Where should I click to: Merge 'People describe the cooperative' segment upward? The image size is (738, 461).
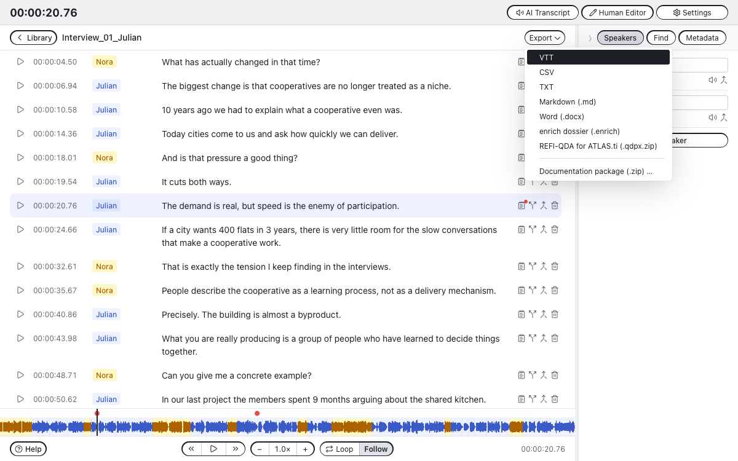tap(544, 290)
